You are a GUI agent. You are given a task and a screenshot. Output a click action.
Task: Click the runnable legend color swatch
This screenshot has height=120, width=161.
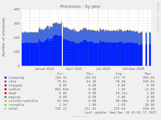tap(6, 105)
